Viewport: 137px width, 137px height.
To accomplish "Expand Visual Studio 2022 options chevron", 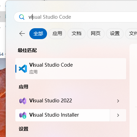I will click(118, 101).
